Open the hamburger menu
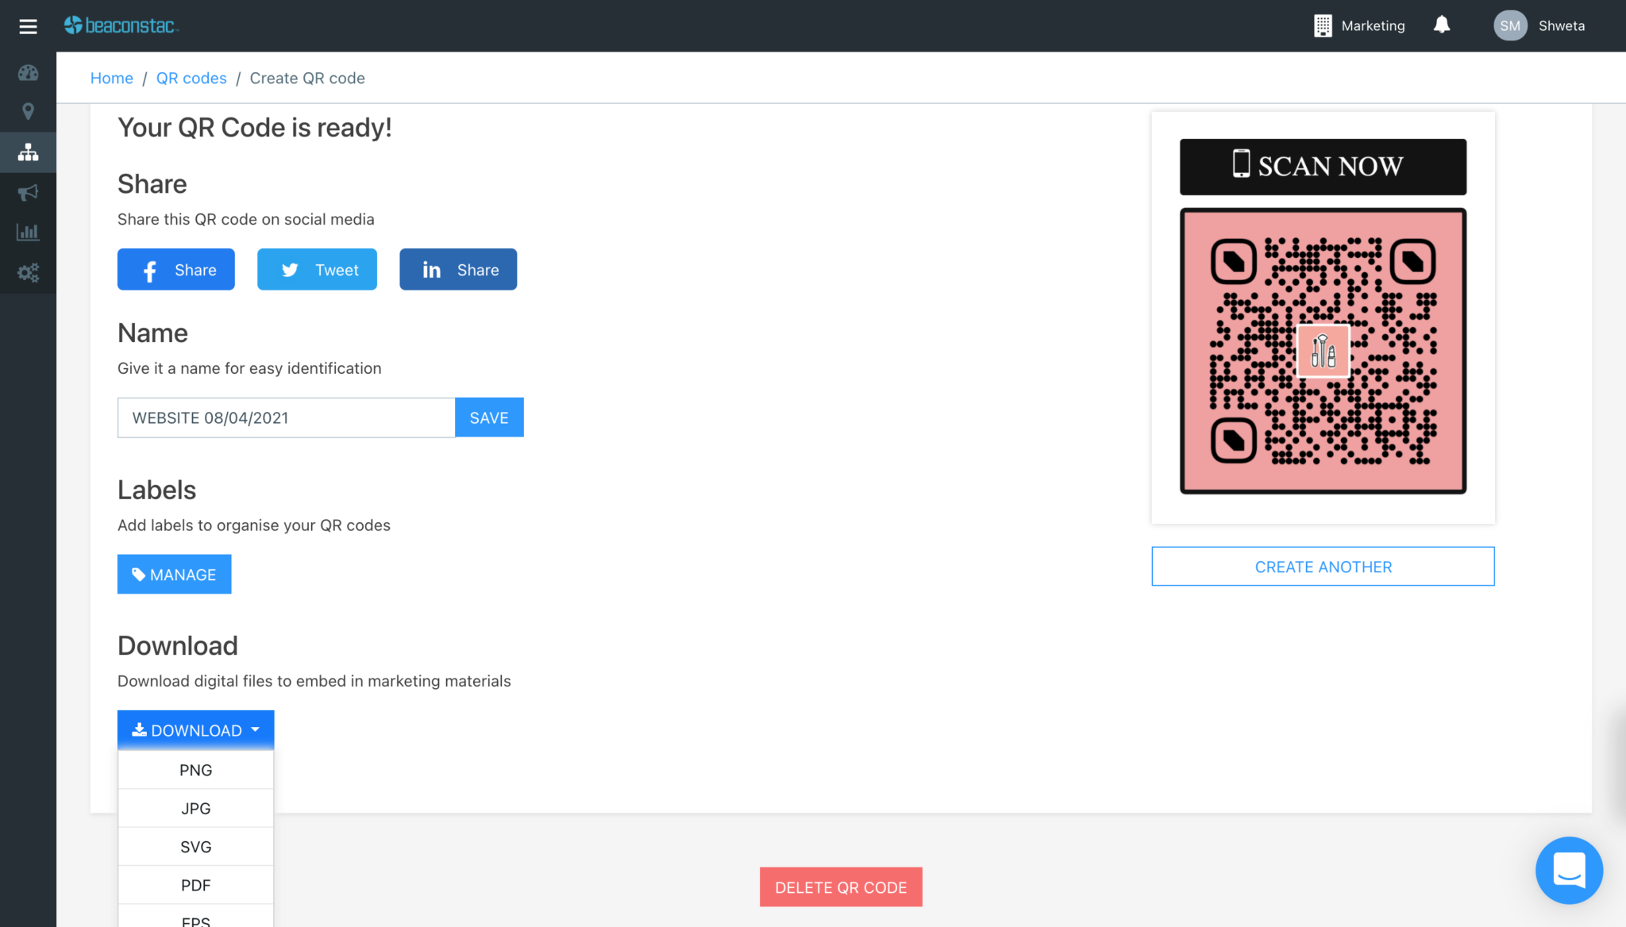 click(28, 25)
